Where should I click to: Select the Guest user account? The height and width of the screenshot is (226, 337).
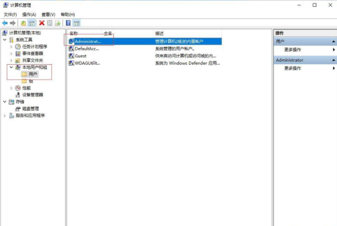[81, 56]
